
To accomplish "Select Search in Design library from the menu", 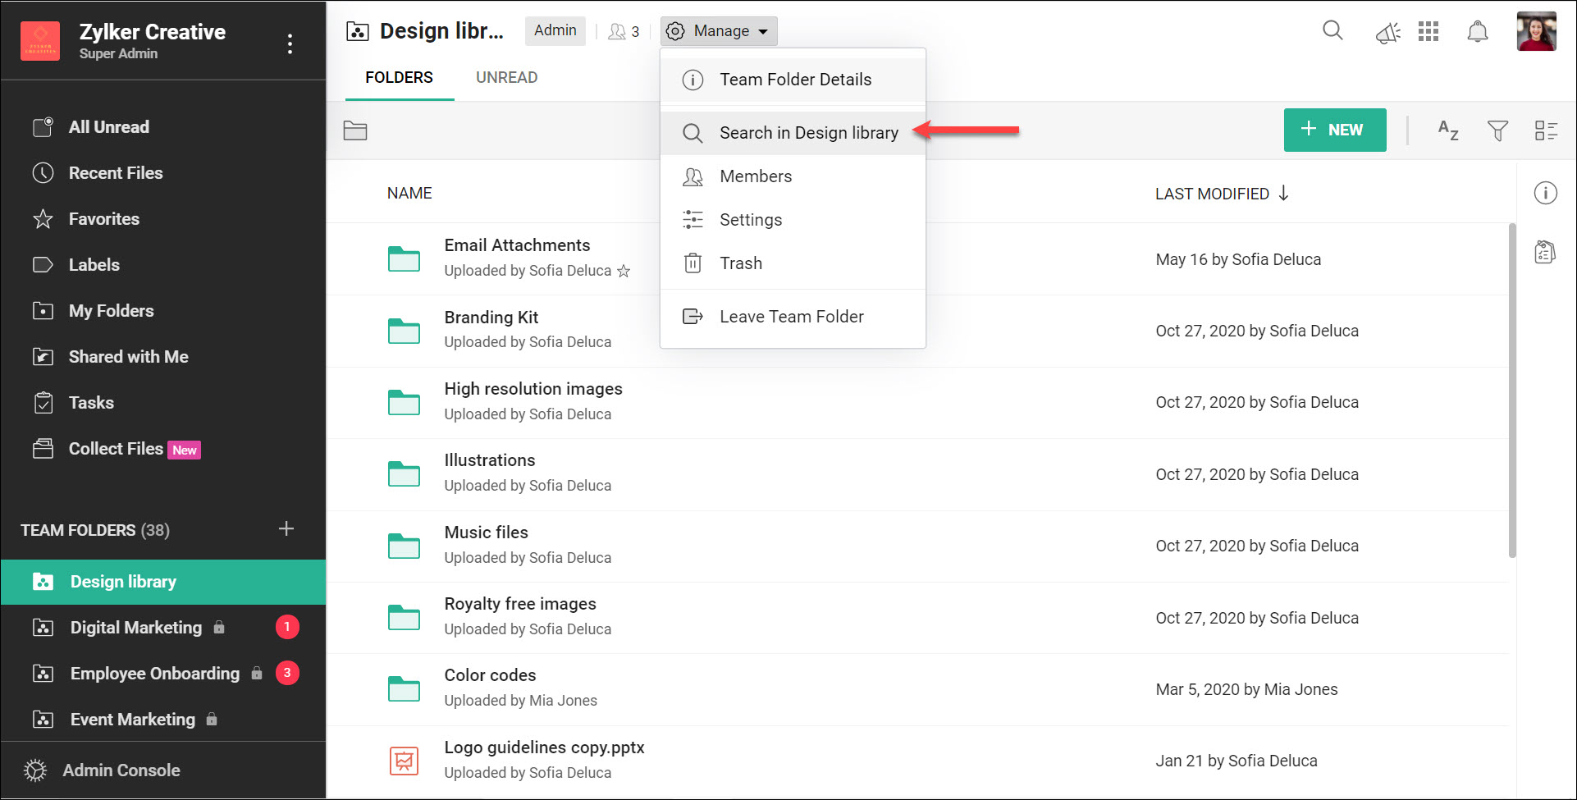I will [808, 132].
